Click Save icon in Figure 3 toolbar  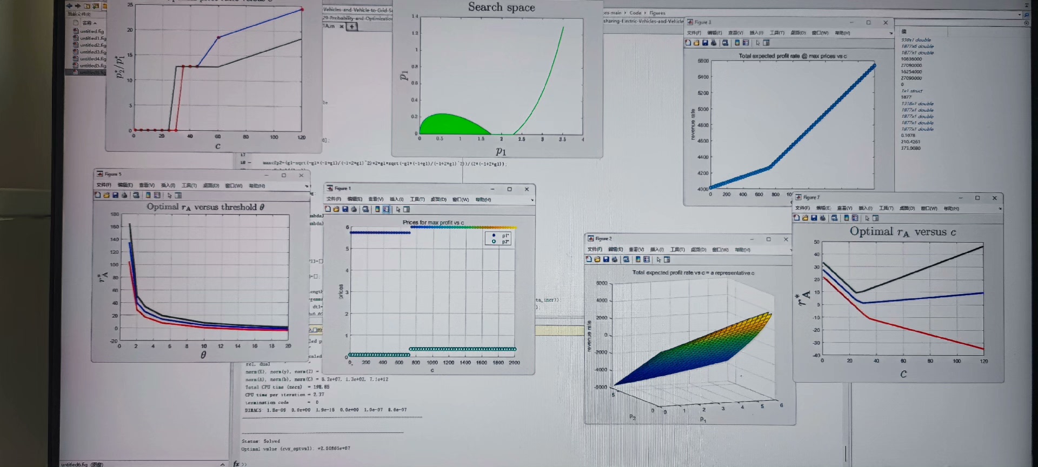(x=705, y=43)
